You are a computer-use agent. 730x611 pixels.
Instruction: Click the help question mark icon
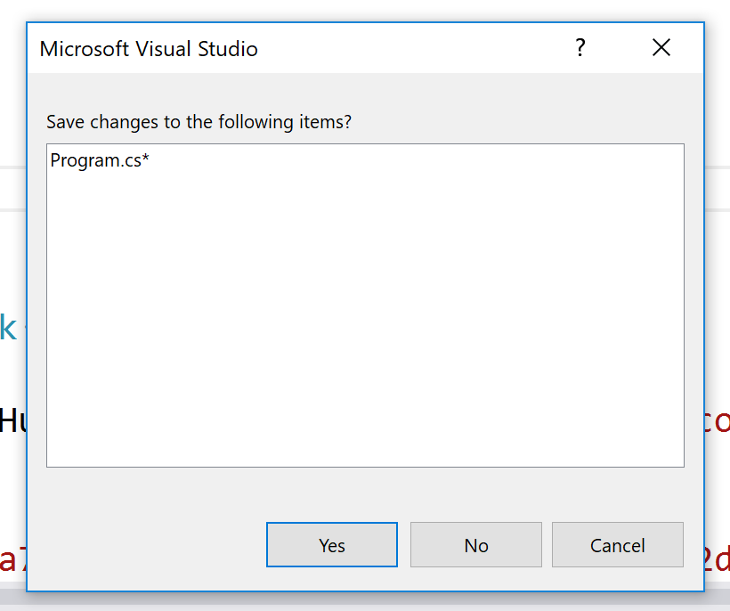580,48
